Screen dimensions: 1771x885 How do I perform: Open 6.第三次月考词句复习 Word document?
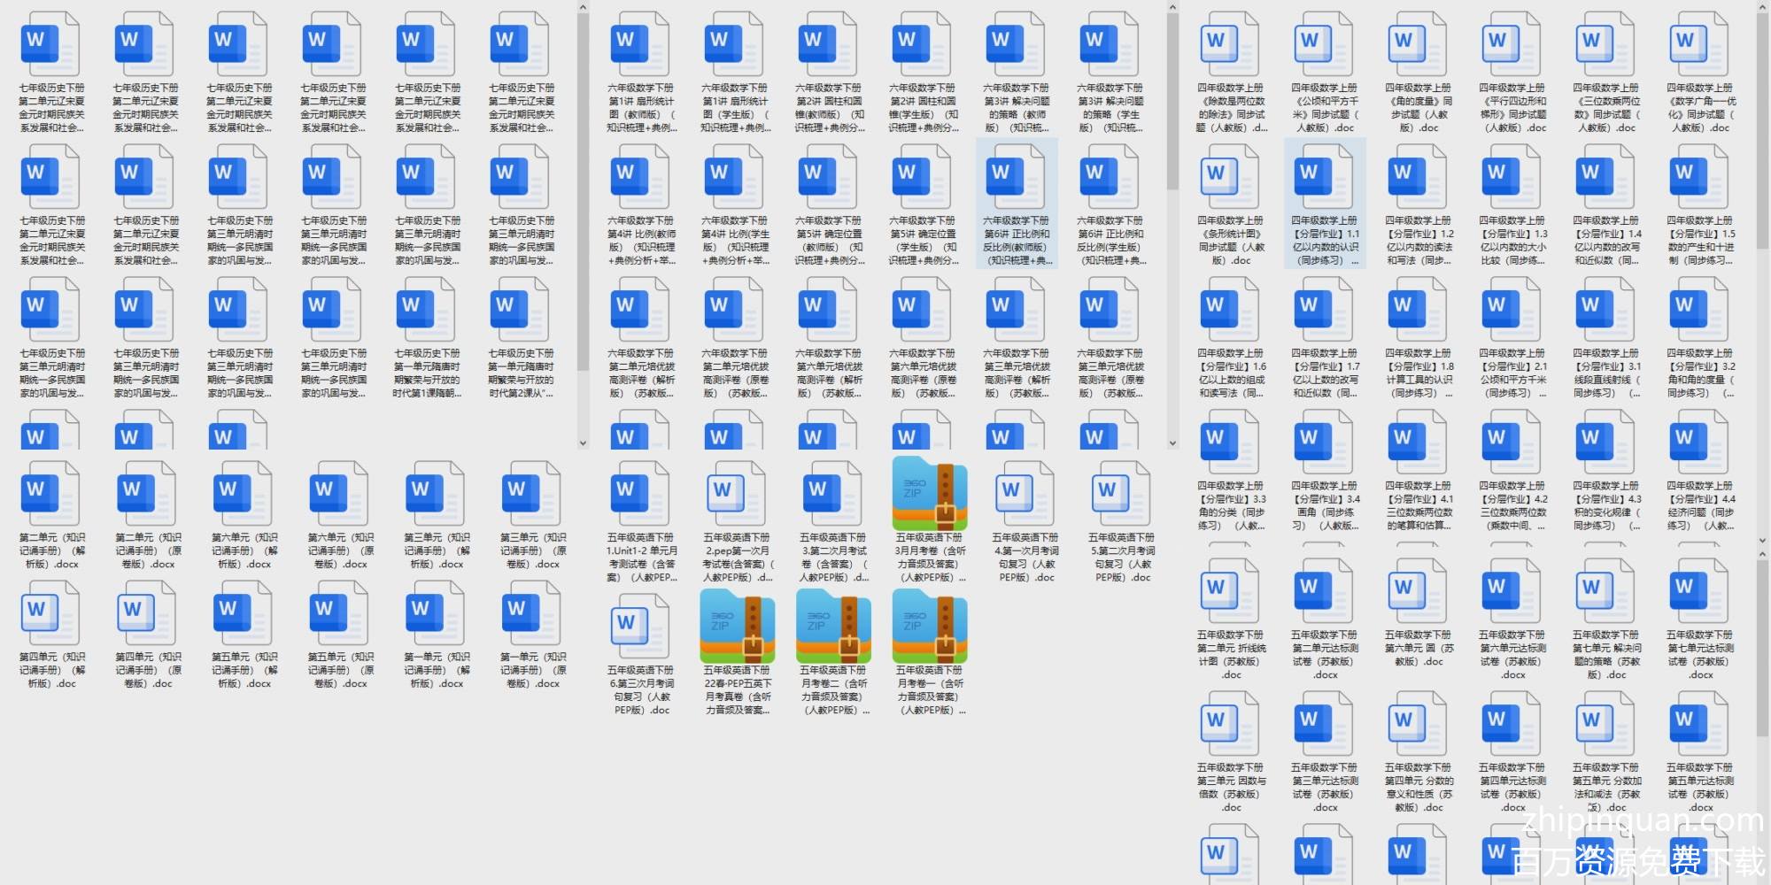click(640, 627)
